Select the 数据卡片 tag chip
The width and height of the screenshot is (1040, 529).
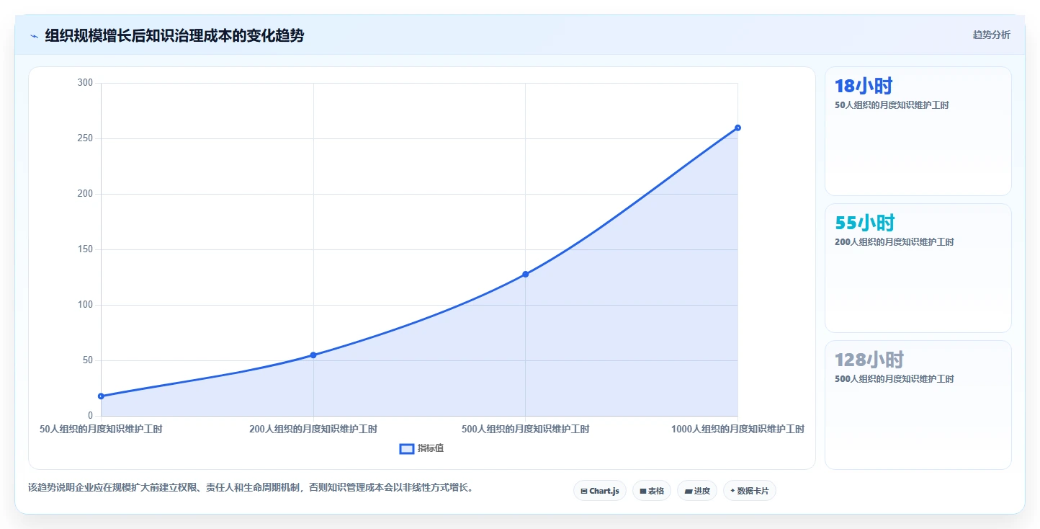(x=750, y=491)
